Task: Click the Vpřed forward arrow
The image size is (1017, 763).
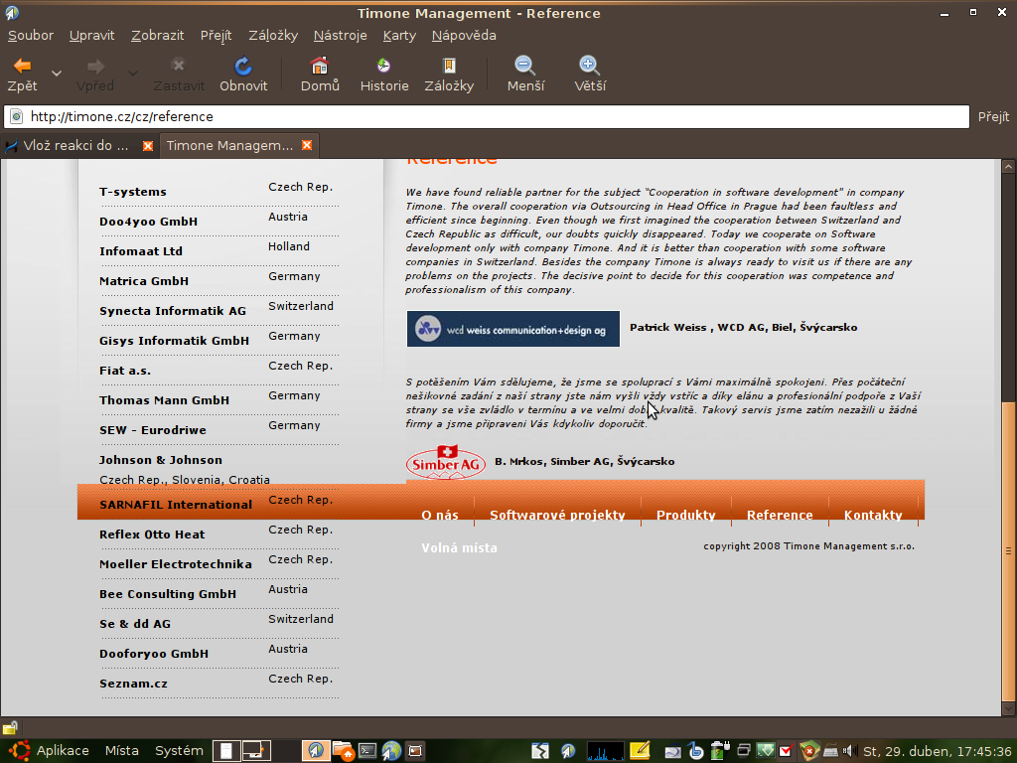Action: tap(94, 74)
